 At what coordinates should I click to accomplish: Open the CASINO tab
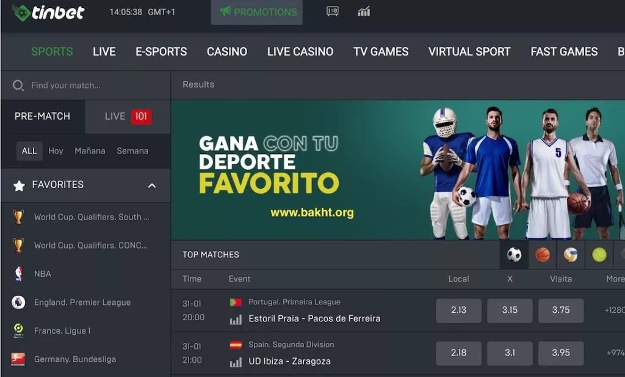pos(227,51)
